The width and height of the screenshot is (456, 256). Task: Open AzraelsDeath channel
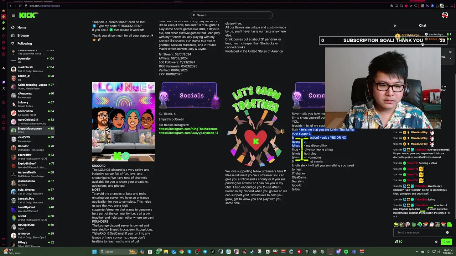pyautogui.click(x=32, y=174)
